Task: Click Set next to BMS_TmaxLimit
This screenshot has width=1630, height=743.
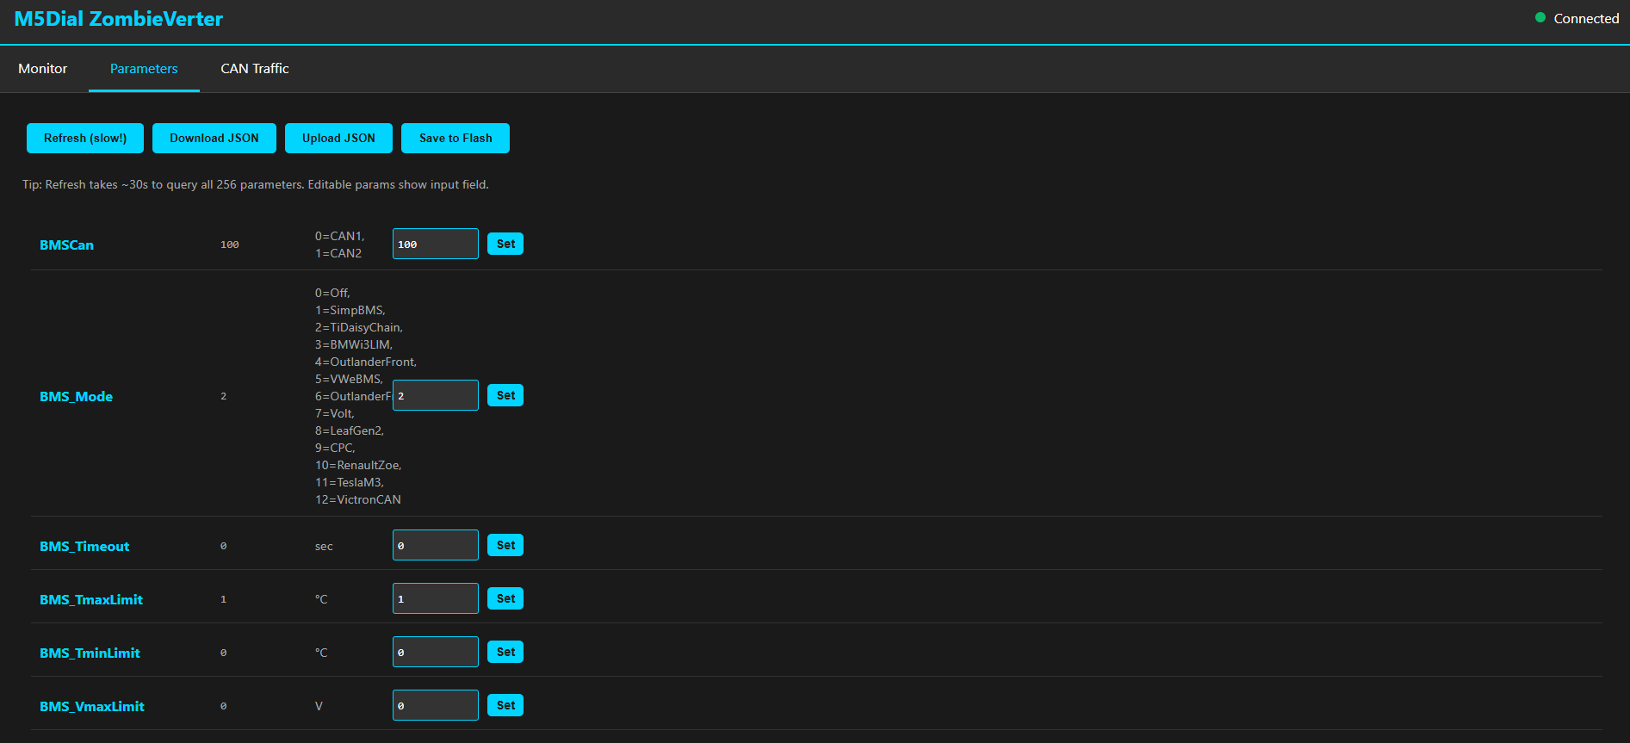Action: tap(505, 598)
